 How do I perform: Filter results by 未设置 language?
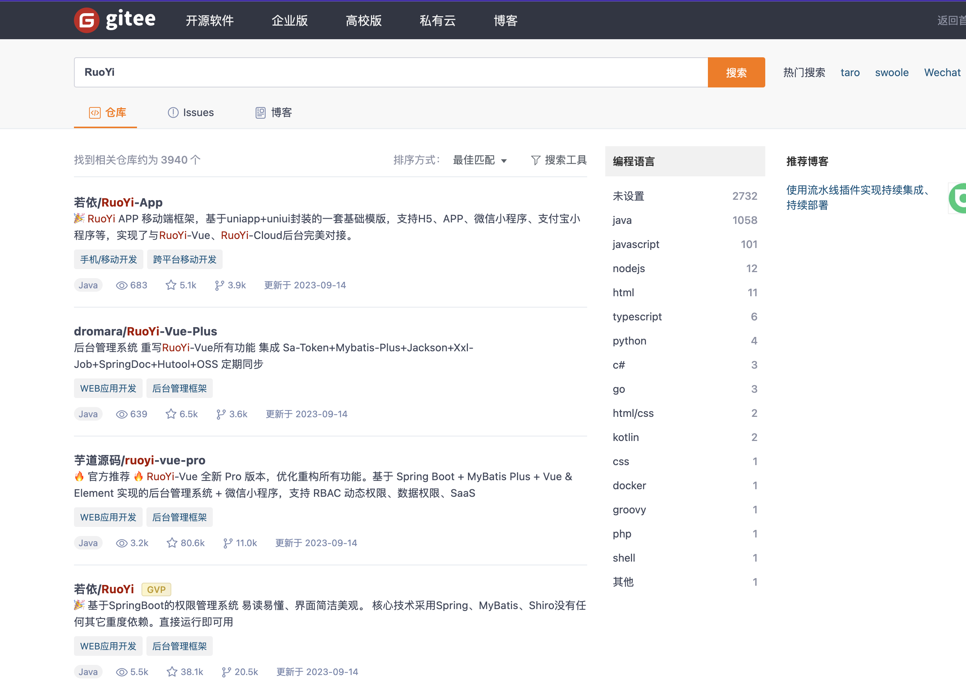[x=685, y=196]
